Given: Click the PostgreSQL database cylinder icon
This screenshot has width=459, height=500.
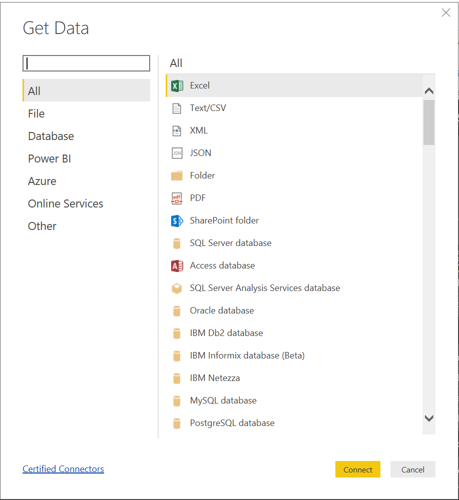Looking at the screenshot, I should click(x=177, y=423).
